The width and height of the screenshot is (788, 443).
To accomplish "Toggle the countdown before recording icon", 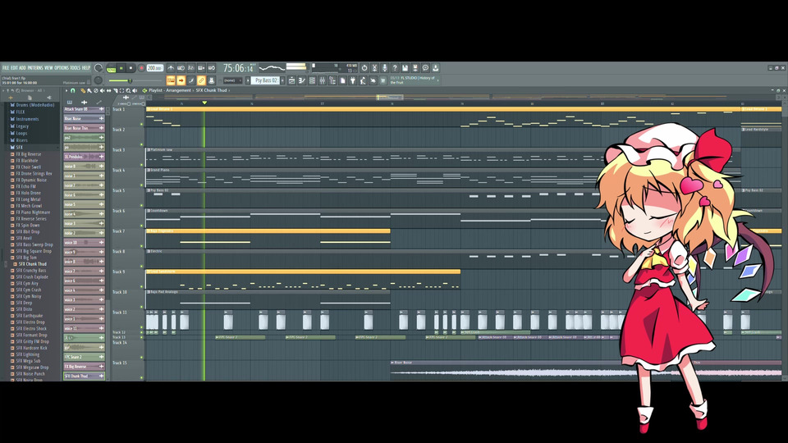I will tap(191, 68).
